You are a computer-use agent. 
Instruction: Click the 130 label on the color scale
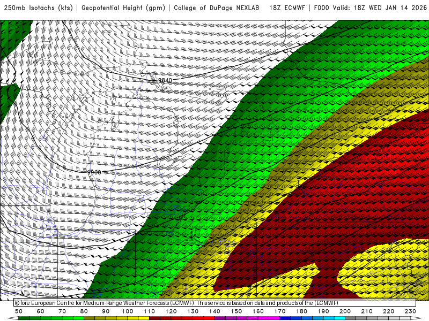pos(193,311)
